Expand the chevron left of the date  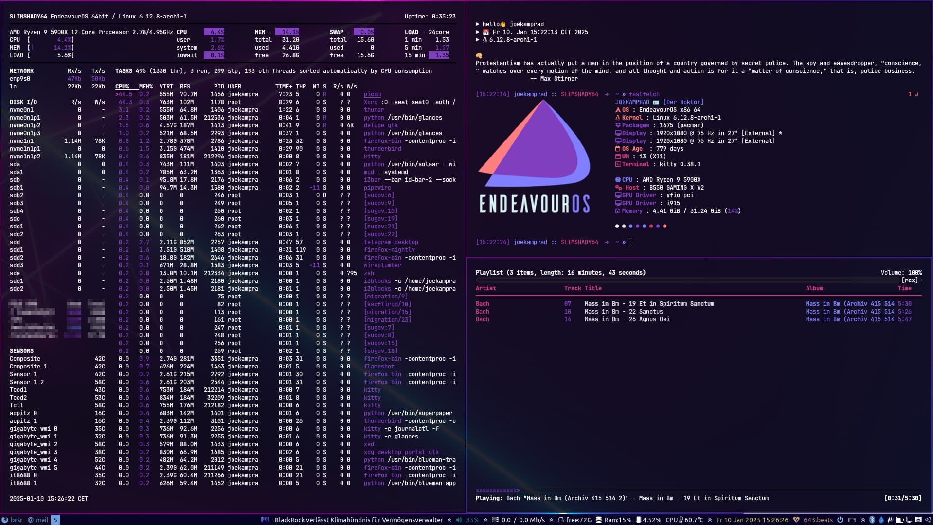(710, 520)
